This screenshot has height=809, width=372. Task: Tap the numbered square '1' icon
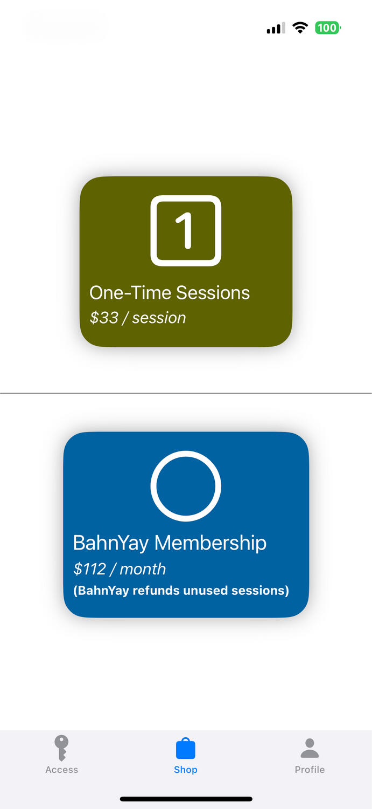coord(186,231)
